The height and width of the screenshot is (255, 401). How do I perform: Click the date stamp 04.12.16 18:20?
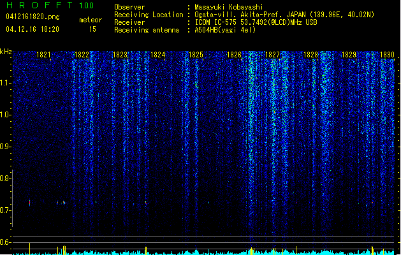coord(33,29)
